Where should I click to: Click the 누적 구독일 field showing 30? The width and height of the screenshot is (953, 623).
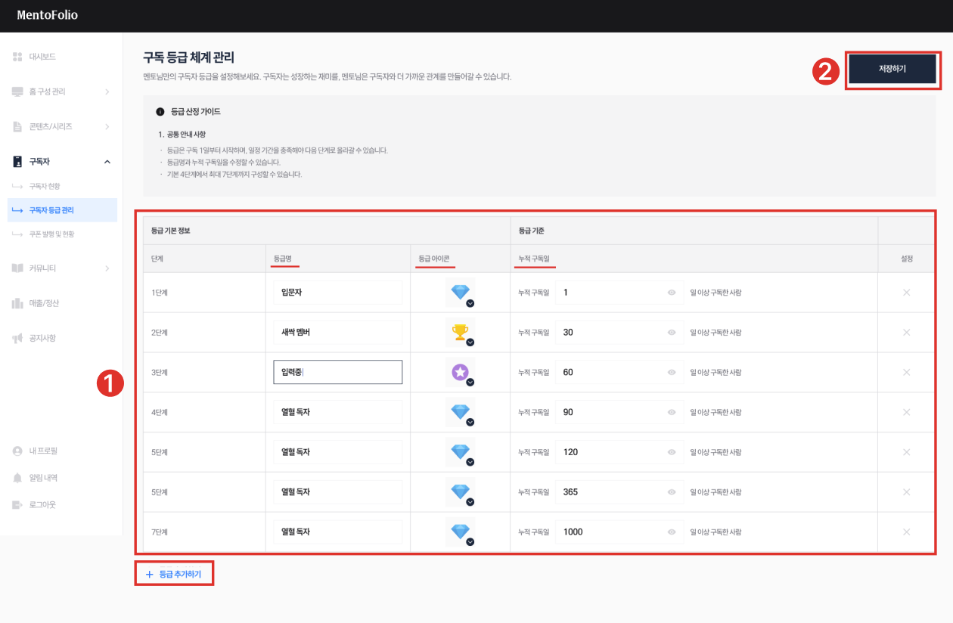[x=619, y=333]
